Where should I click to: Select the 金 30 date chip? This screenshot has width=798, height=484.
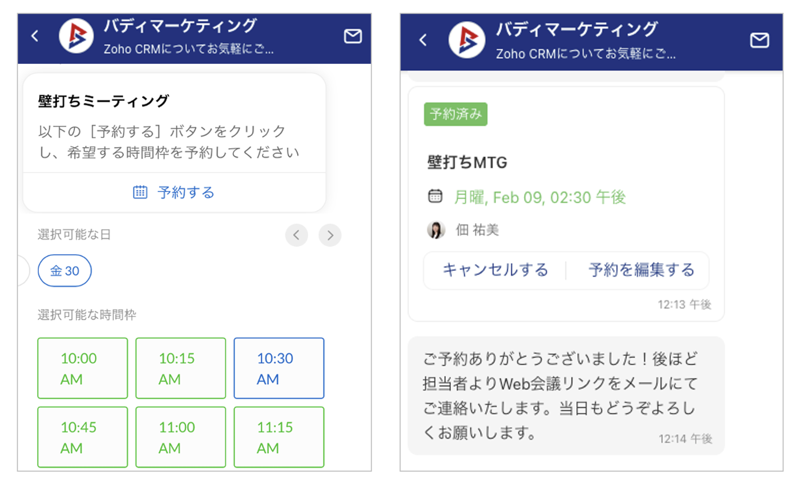tap(65, 271)
